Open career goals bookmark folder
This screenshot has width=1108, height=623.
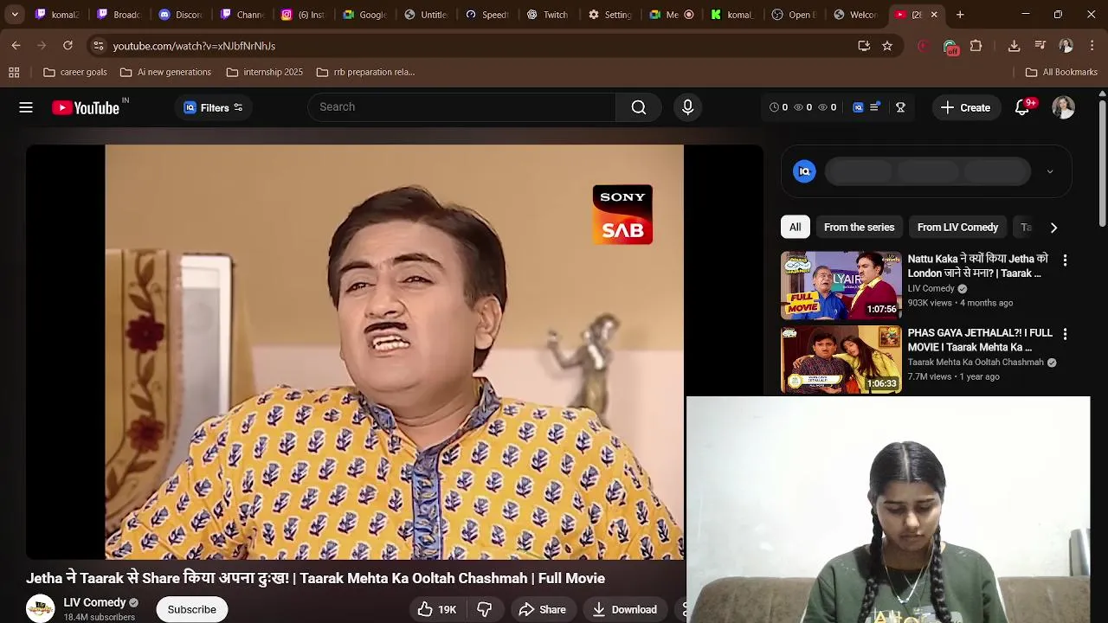(75, 72)
